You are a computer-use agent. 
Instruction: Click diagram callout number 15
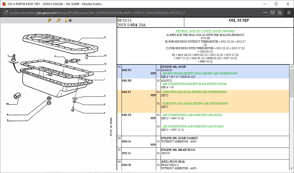pos(105,64)
